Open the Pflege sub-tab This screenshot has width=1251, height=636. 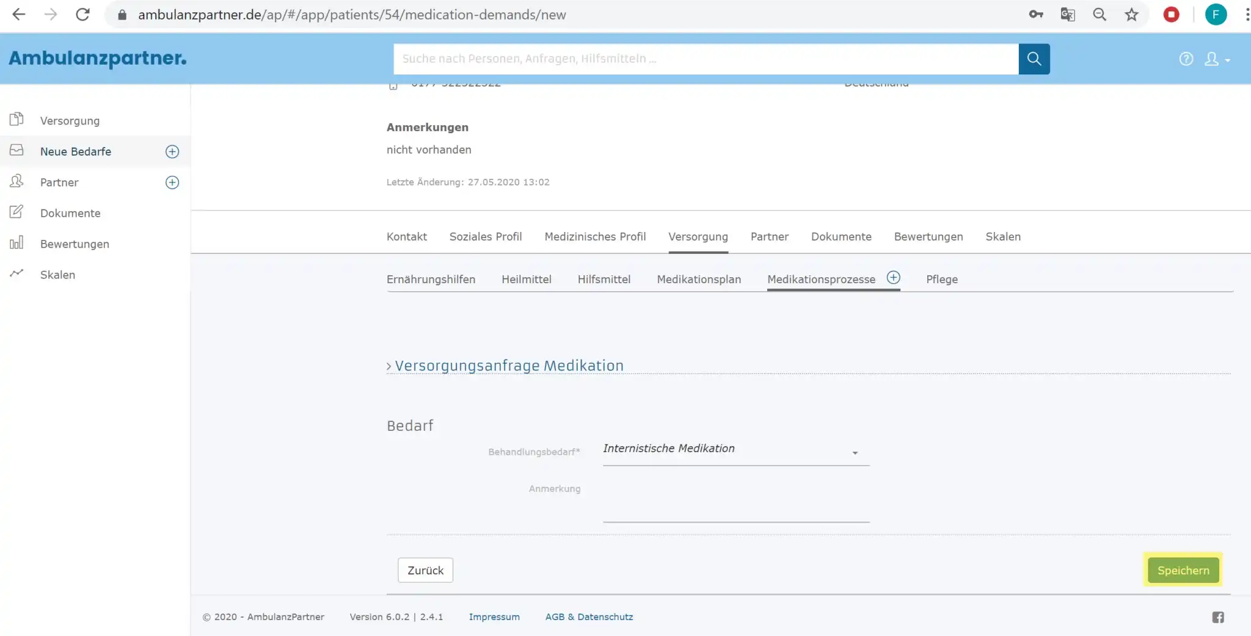coord(942,280)
